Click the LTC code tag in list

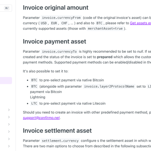[34, 103]
